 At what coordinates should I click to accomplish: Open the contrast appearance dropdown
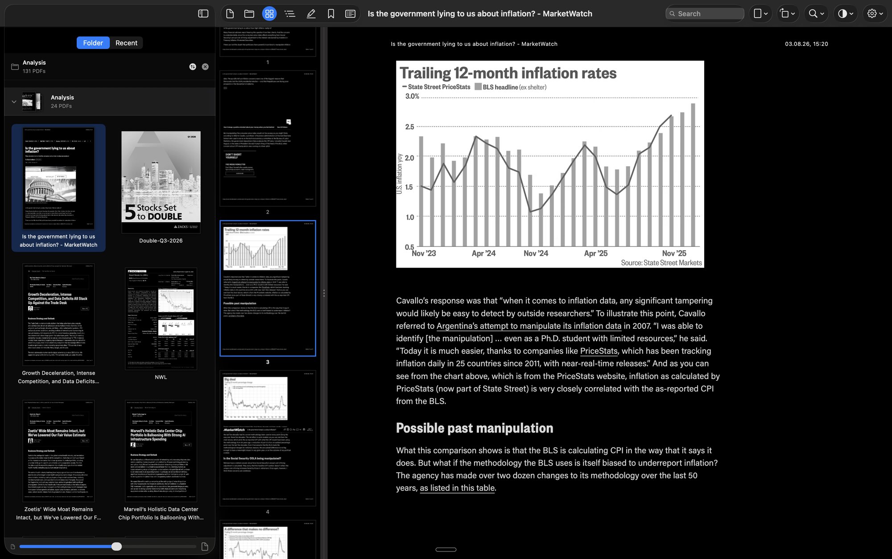coord(846,14)
